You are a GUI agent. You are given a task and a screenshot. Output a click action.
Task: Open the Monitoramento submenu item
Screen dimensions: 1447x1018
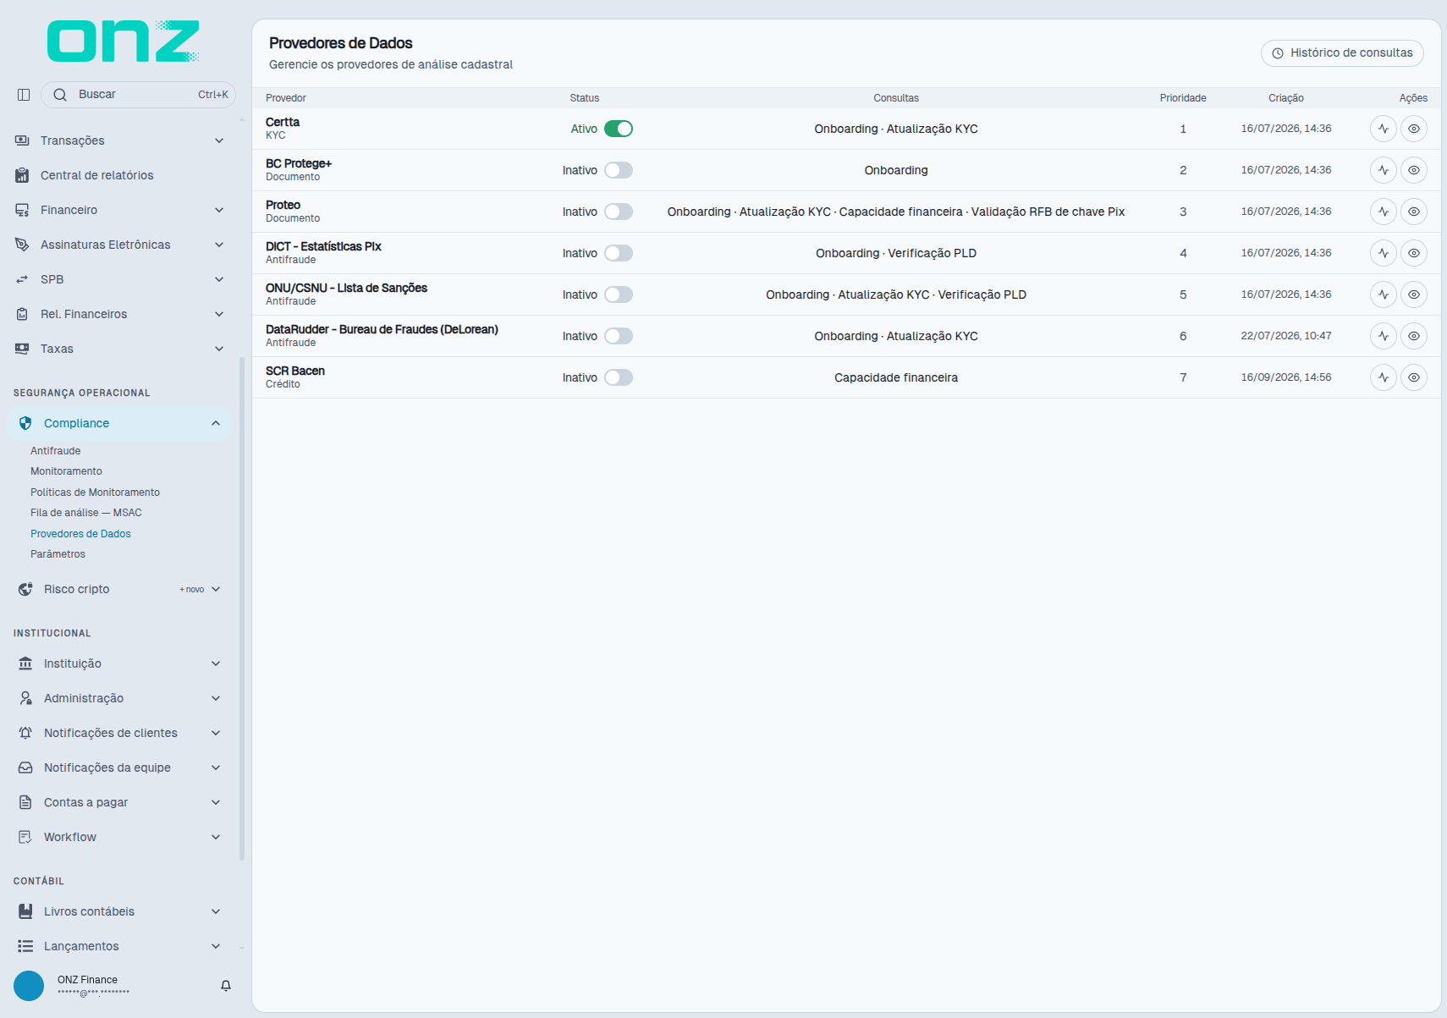tap(66, 471)
